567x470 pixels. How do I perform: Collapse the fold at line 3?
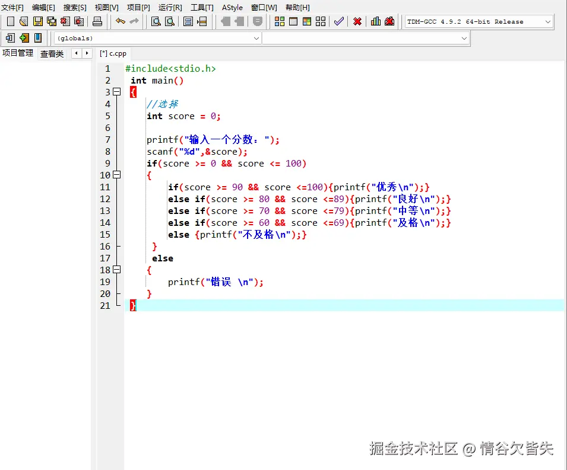click(x=116, y=92)
